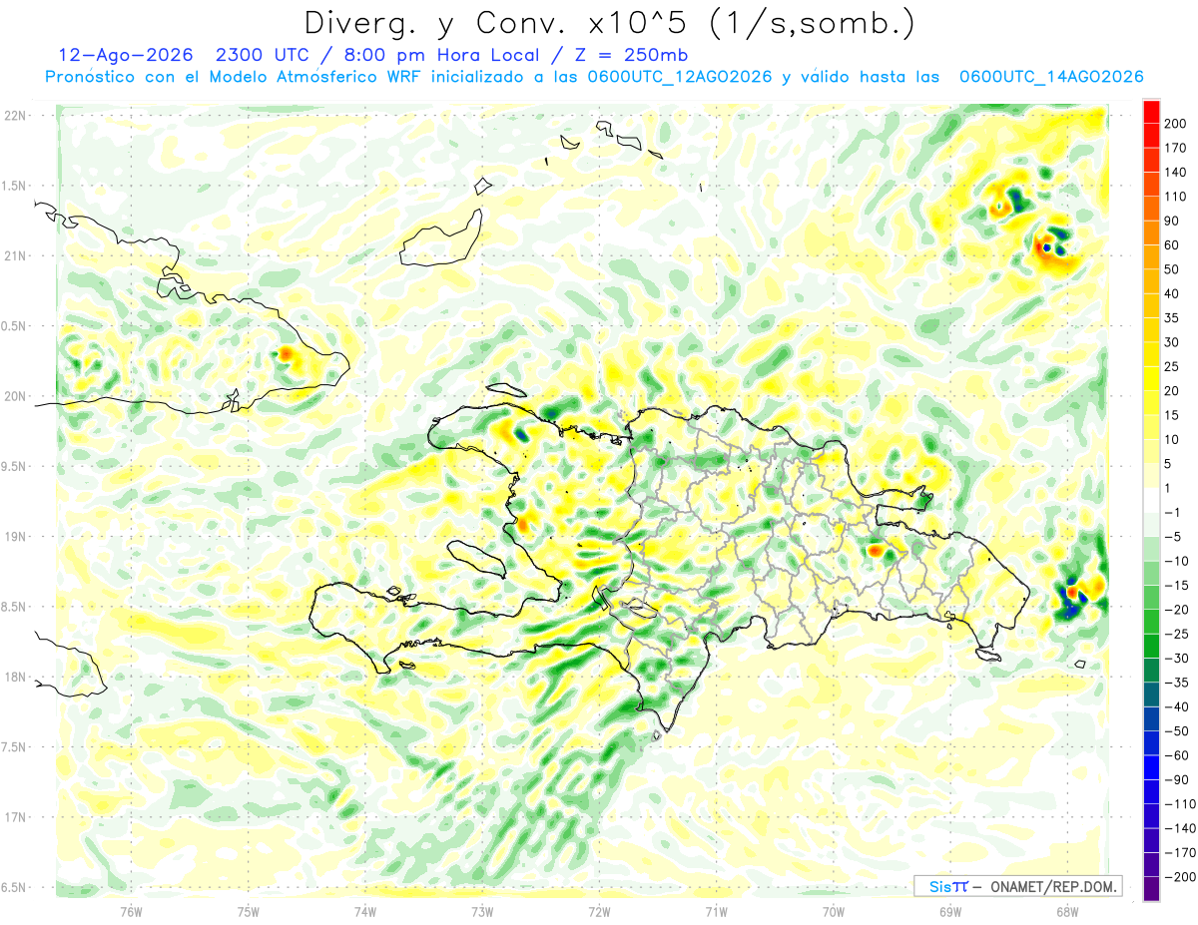This screenshot has width=1198, height=925.
Task: Select the date text '12-Ago-2026 2300 UTC'
Action: pos(183,56)
